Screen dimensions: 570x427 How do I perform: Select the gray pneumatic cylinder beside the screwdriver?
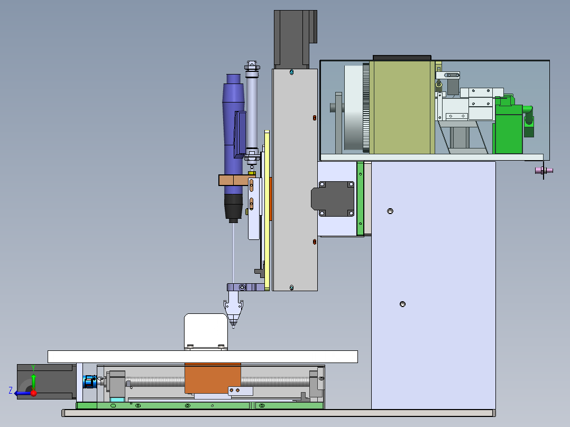coord(252,113)
